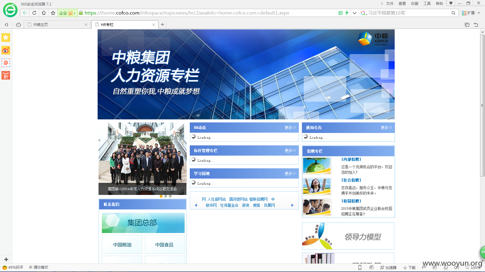Open the 社保基金会 link
Screen dimensions: 485x272
point(229,205)
